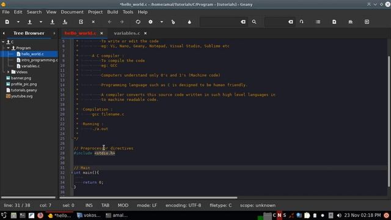Click the magnifier Find icon
The height and width of the screenshot is (220, 391).
(254, 22)
